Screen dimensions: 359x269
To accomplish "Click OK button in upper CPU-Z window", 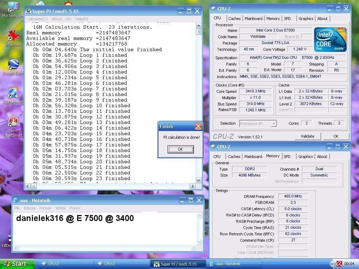I will pos(336,136).
